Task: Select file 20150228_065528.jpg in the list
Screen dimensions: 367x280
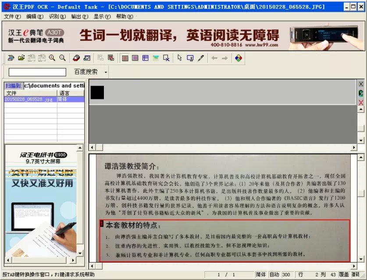Action: (x=29, y=99)
